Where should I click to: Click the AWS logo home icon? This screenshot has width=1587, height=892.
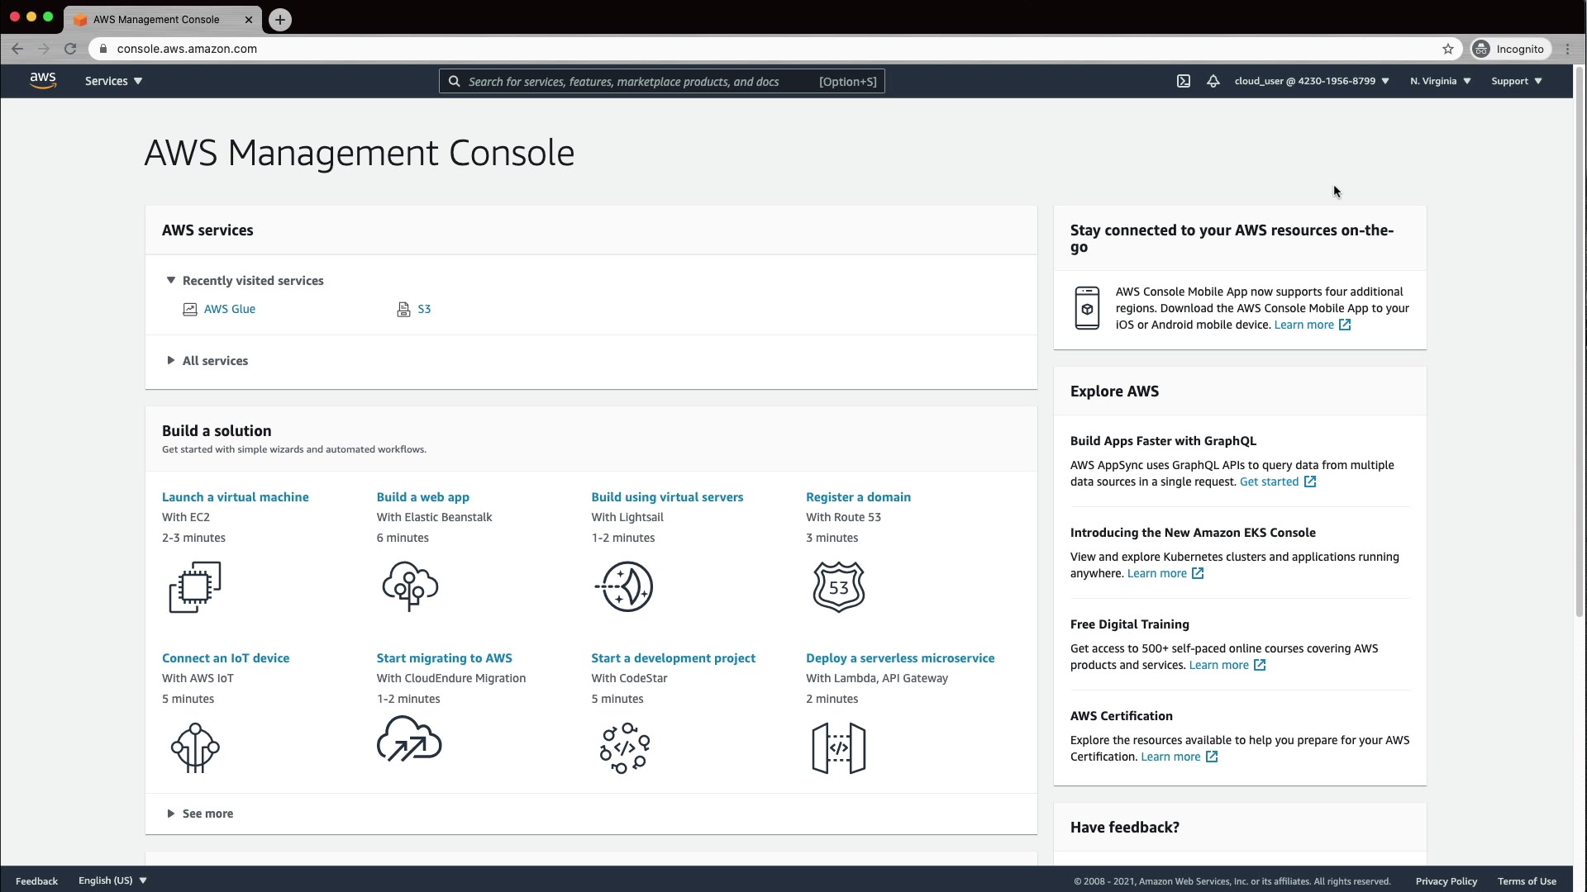click(x=42, y=80)
